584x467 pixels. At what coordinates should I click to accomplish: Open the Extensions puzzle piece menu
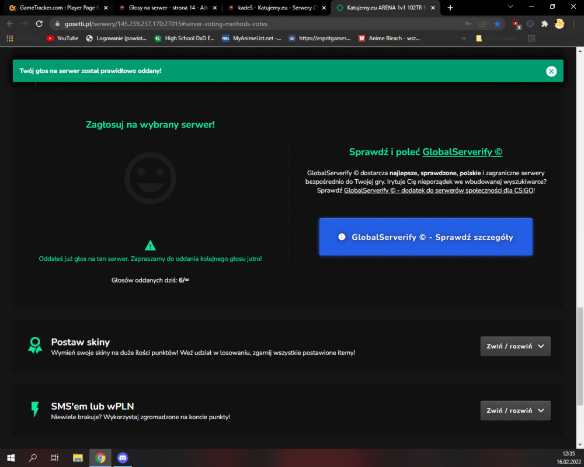(544, 24)
